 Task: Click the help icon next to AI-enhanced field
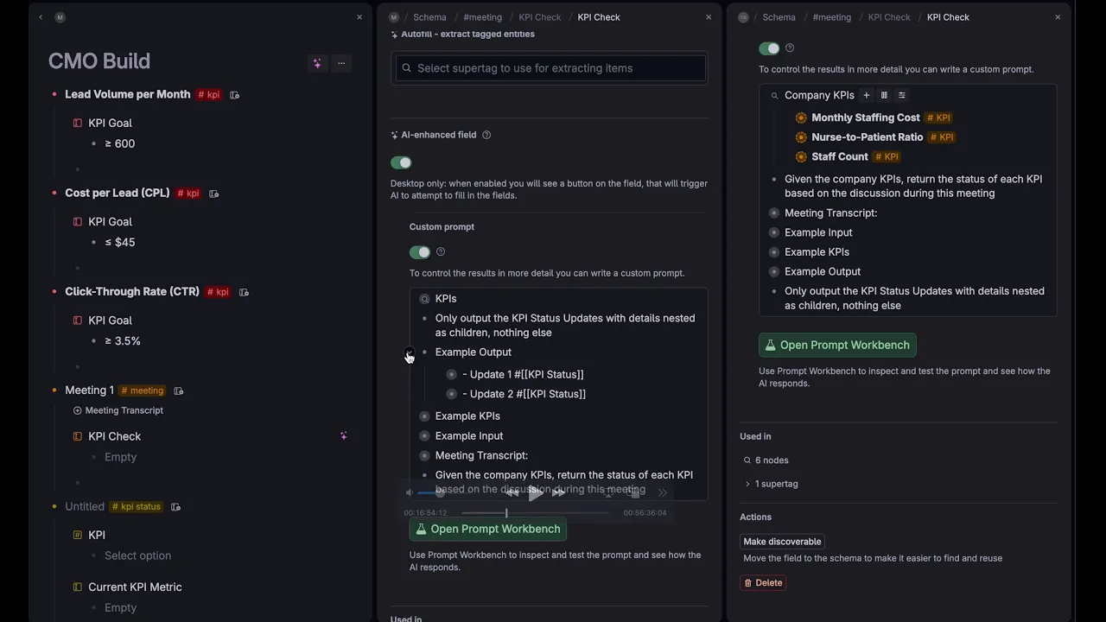[x=486, y=135]
